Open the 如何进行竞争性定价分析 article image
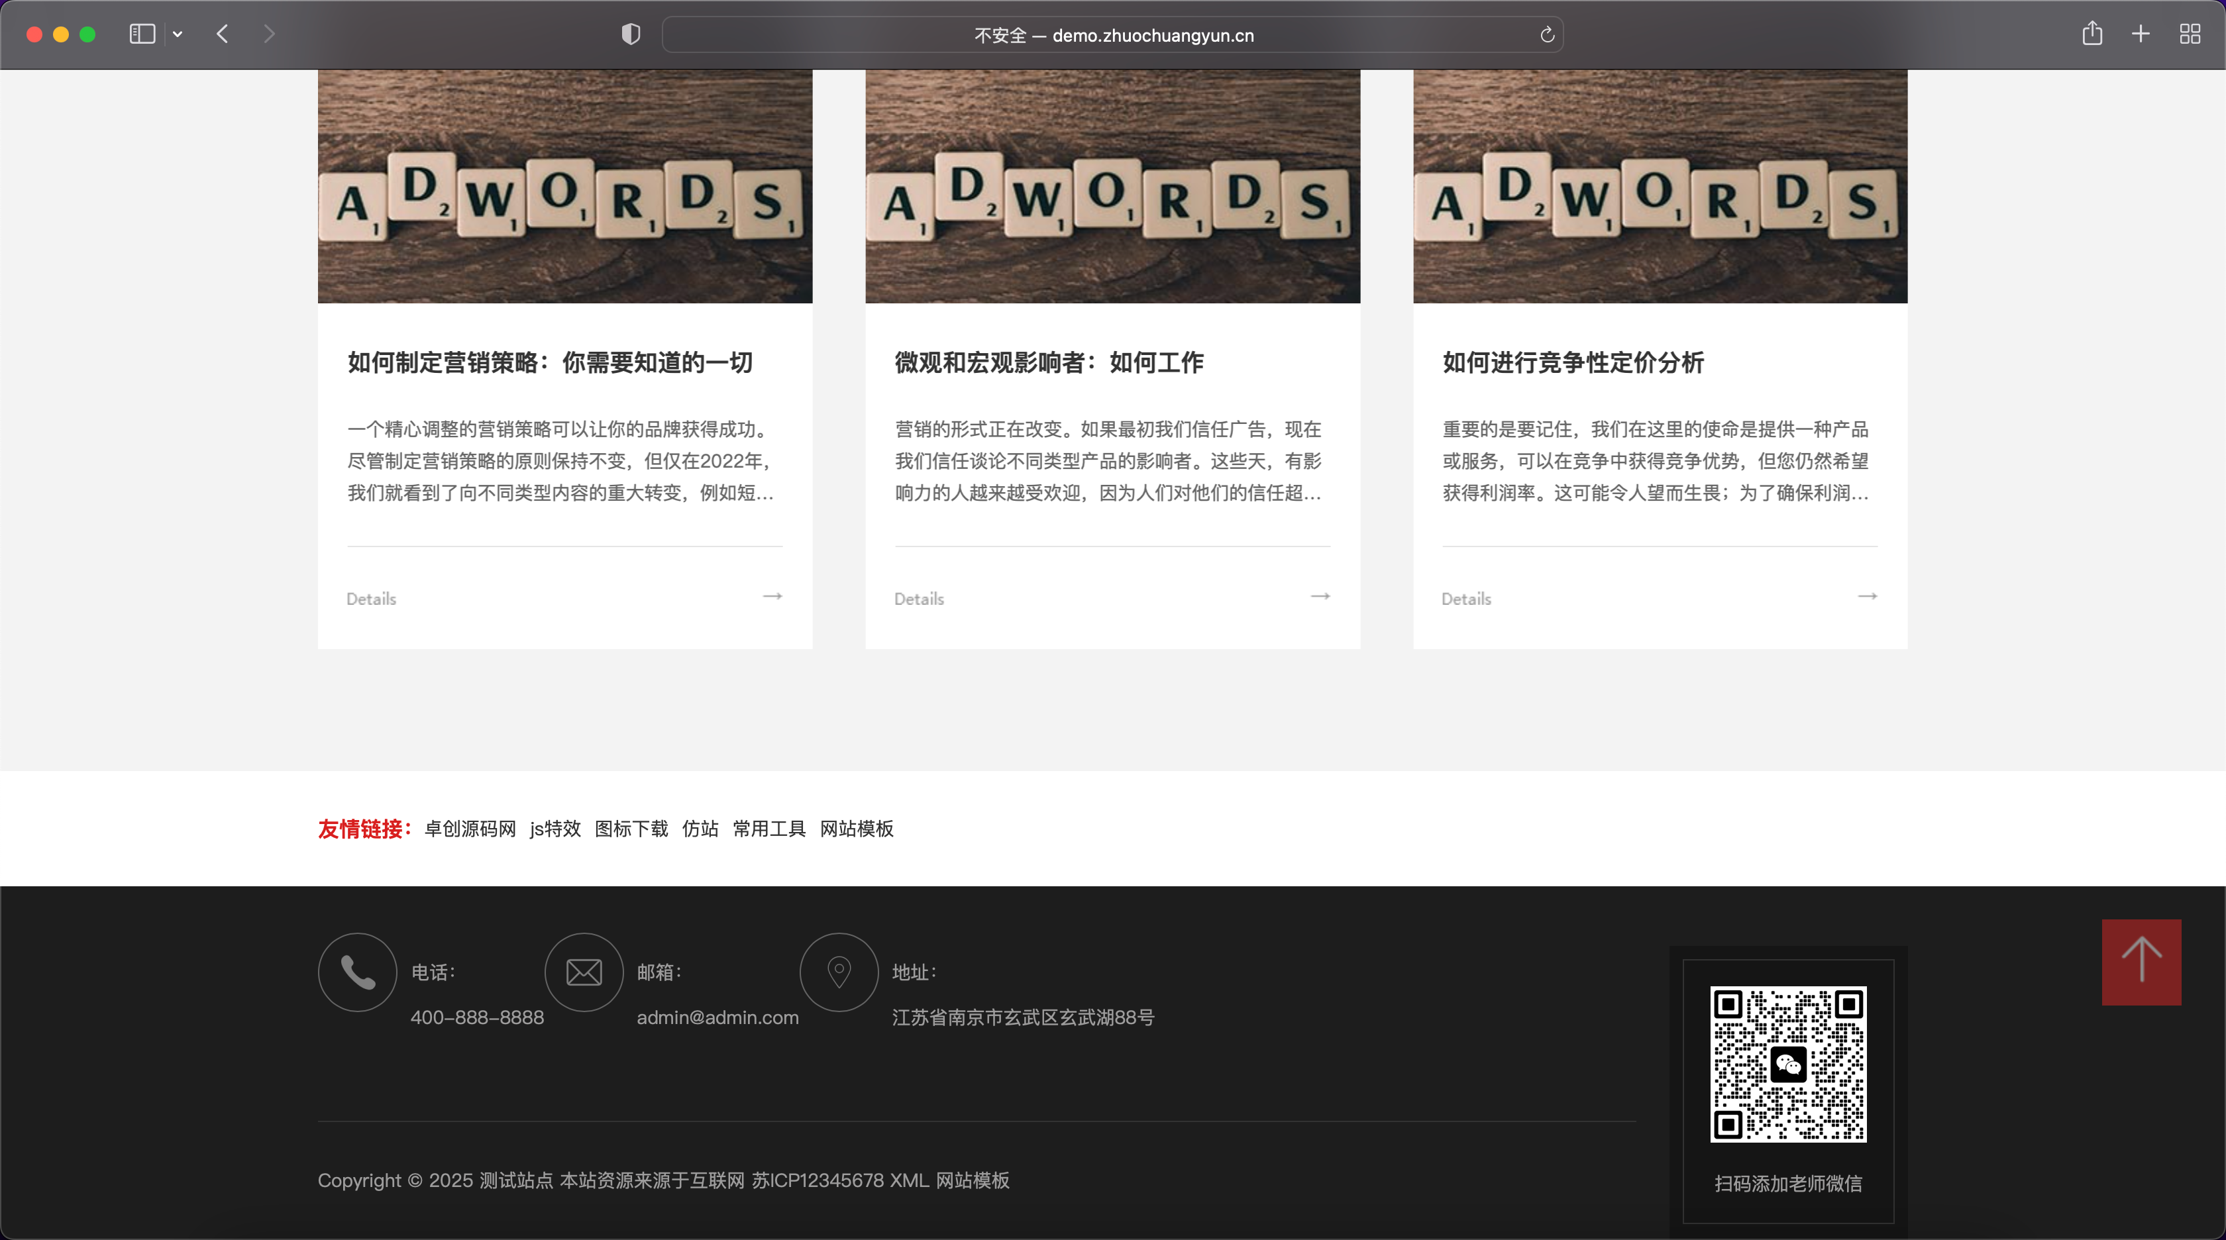The width and height of the screenshot is (2226, 1240). (x=1660, y=187)
